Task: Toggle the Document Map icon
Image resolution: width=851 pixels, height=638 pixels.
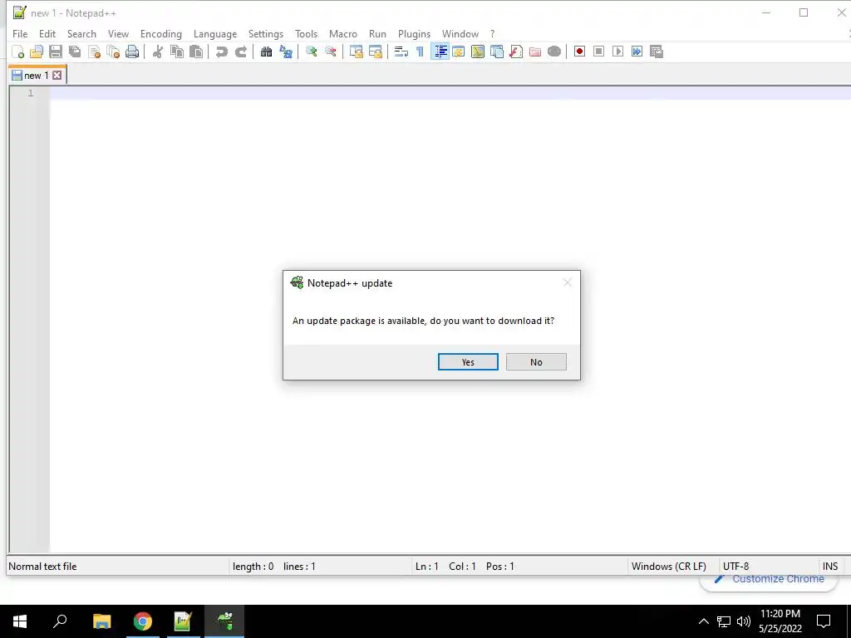Action: (x=478, y=52)
